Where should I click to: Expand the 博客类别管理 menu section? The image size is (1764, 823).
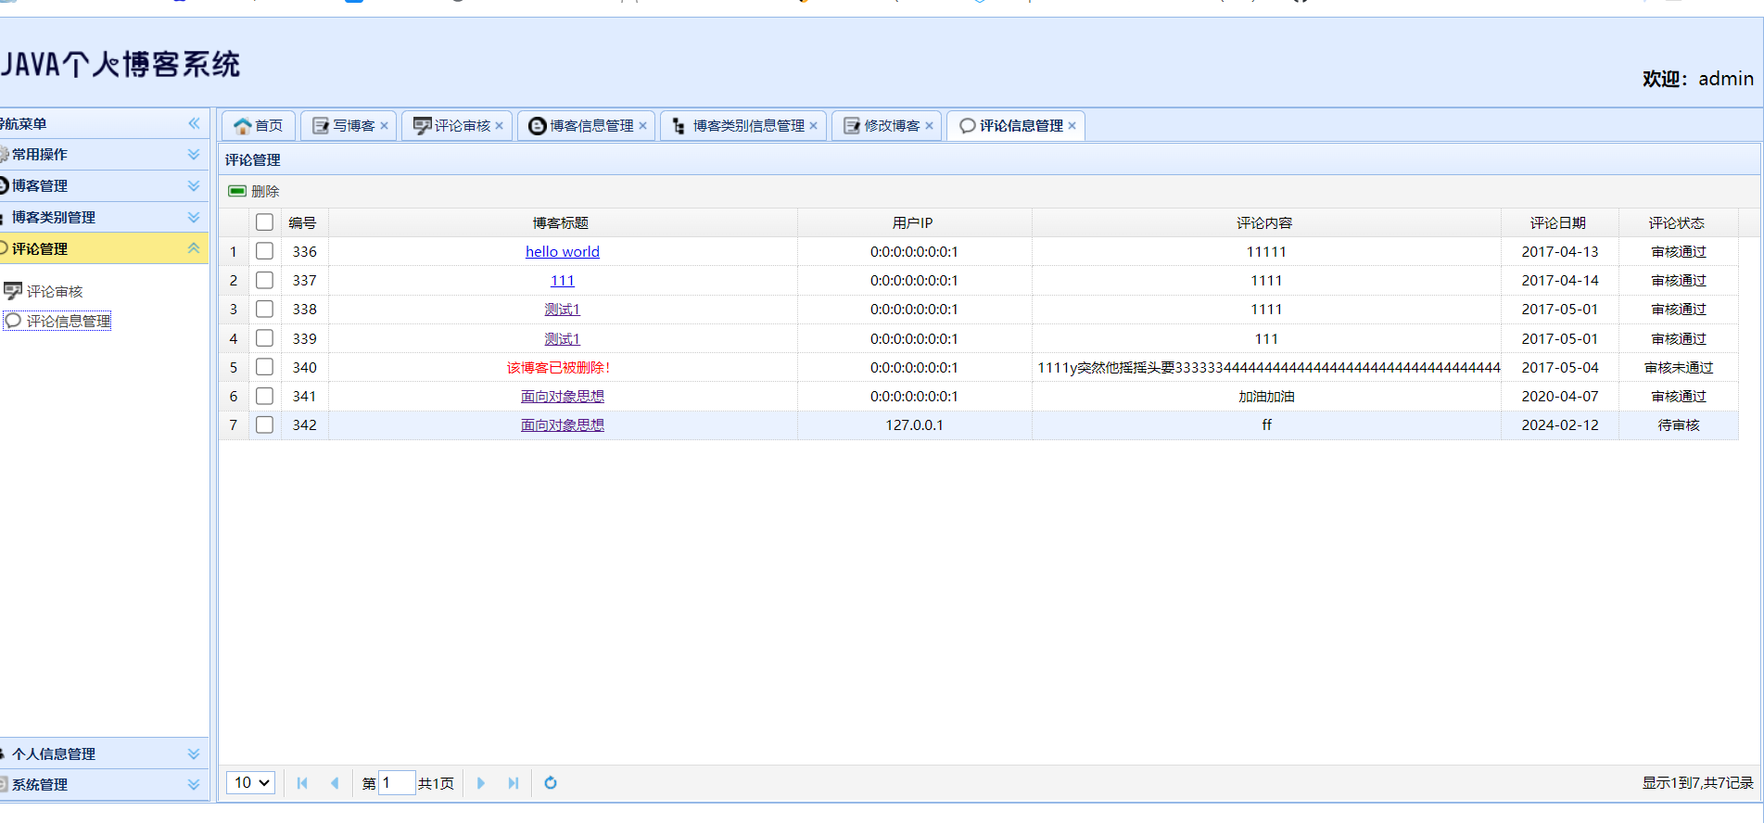point(194,217)
